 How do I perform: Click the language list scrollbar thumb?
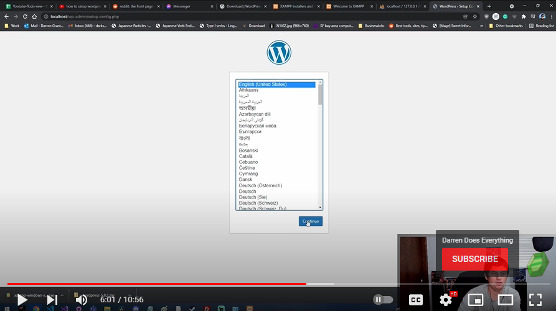coord(320,95)
